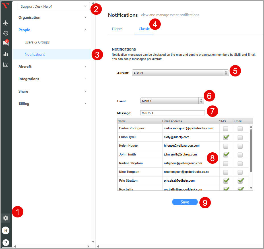
Task: Click the Save button
Action: tap(185, 202)
